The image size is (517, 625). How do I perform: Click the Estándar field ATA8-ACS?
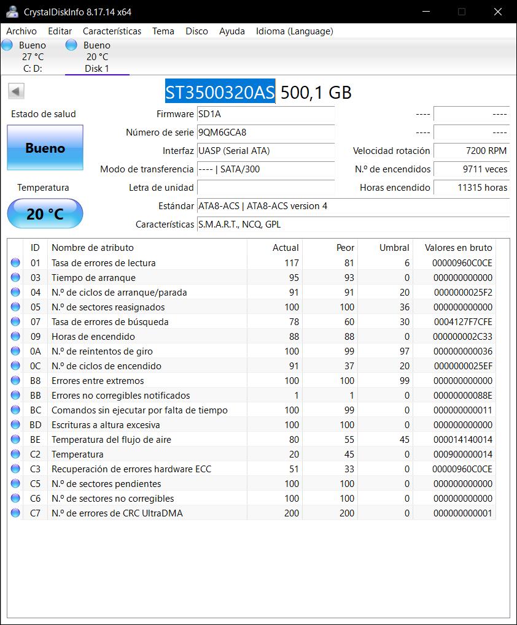tap(353, 205)
